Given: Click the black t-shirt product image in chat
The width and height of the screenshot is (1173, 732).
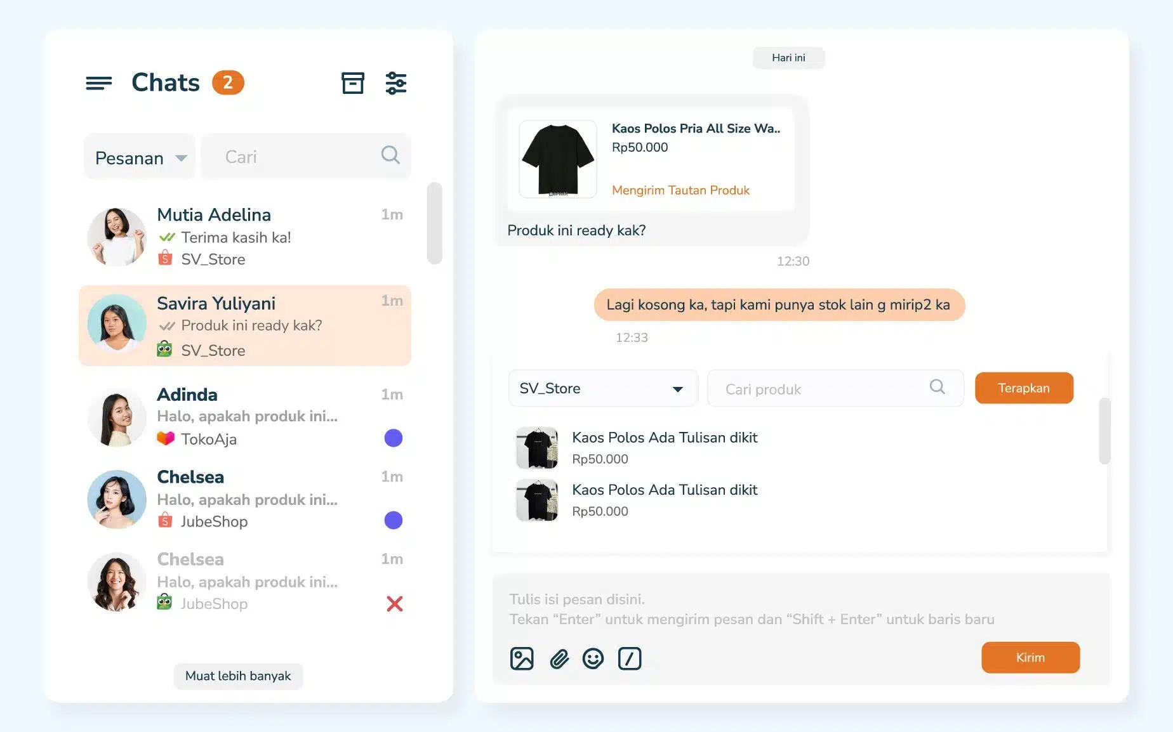Looking at the screenshot, I should (x=557, y=159).
